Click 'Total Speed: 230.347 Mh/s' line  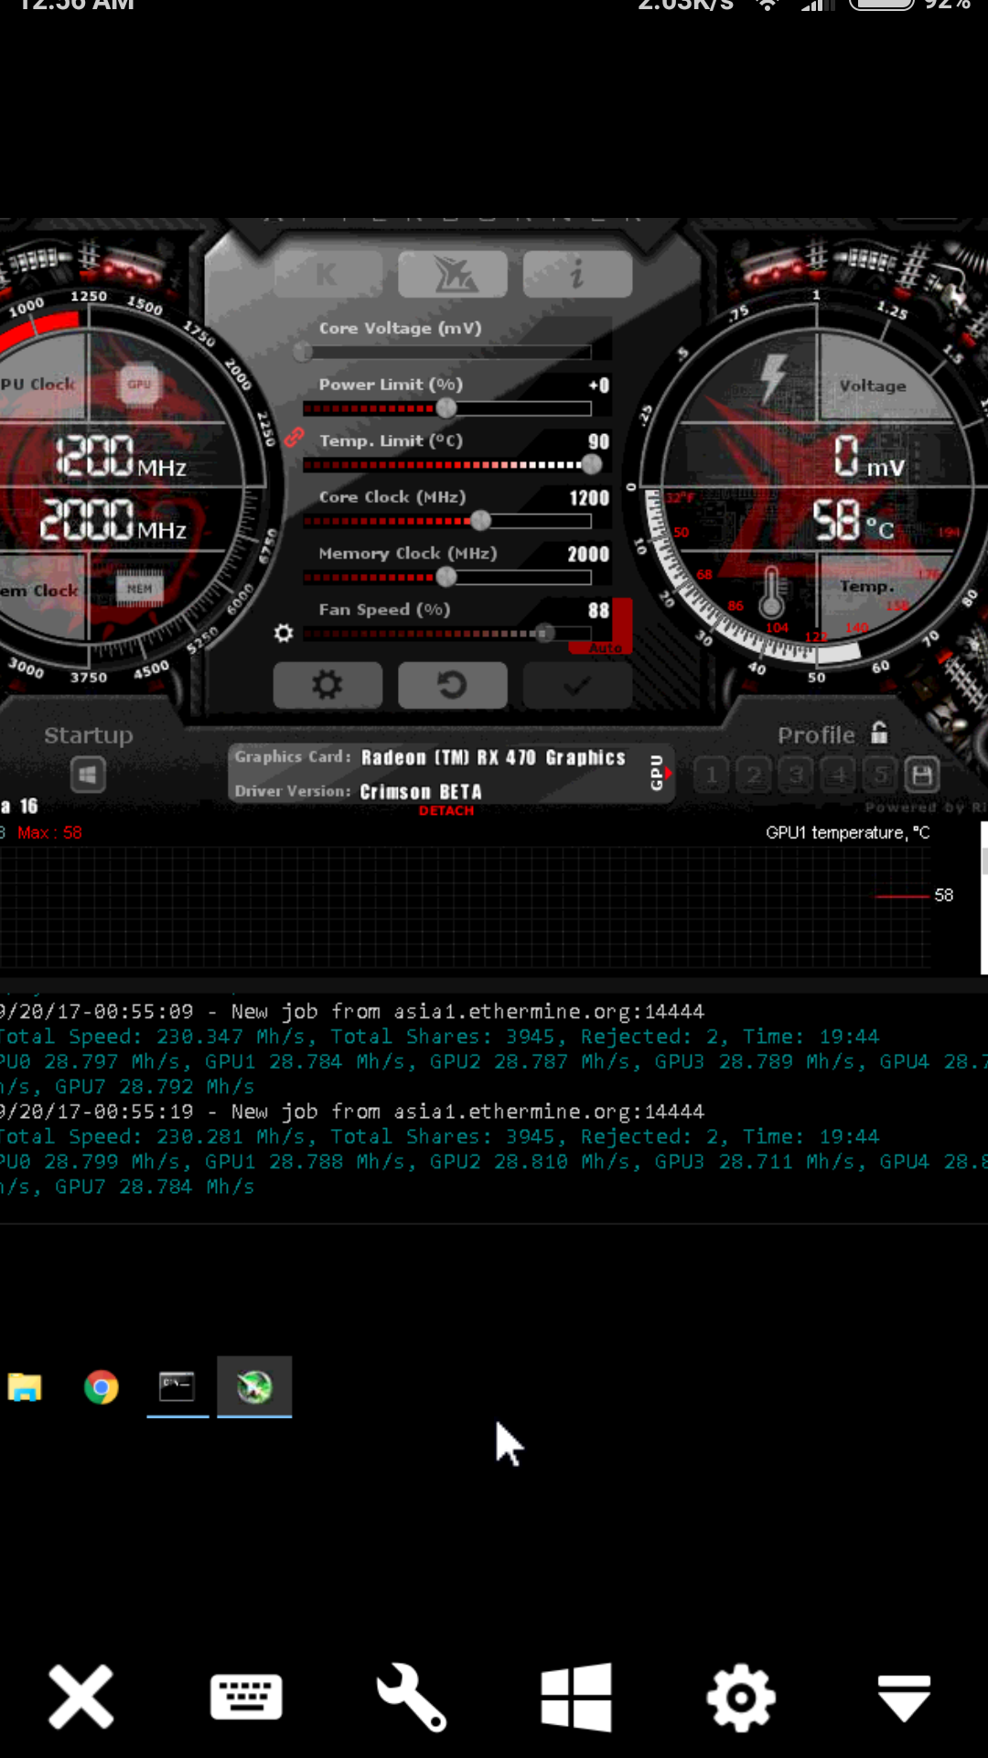click(x=439, y=1036)
